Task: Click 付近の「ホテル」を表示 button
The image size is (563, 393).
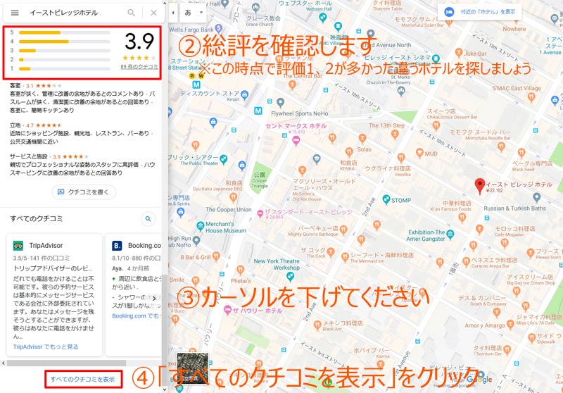Action: tap(480, 12)
